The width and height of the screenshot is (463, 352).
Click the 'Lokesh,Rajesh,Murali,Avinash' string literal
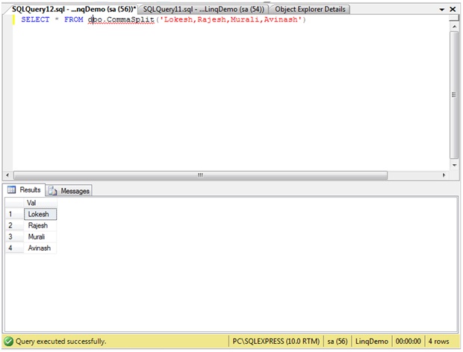tap(231, 19)
